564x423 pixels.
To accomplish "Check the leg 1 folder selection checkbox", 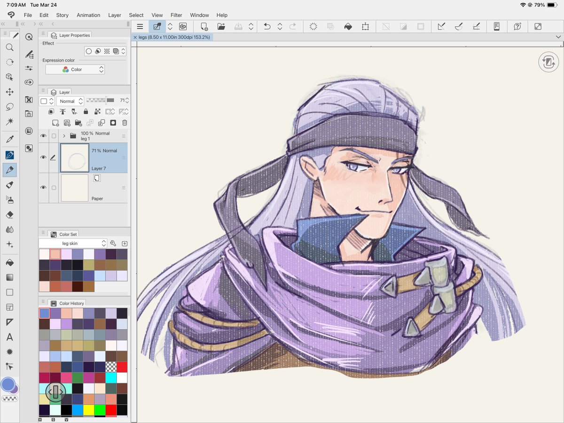I will (x=54, y=136).
